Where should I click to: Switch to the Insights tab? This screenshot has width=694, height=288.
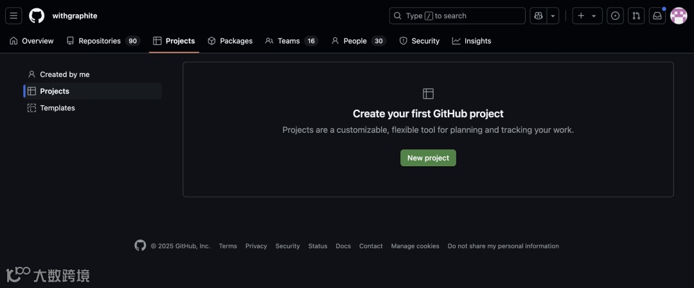click(472, 41)
